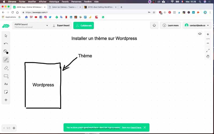Select the Eraser tool
Screen dimensions: 214x134
click(6, 68)
